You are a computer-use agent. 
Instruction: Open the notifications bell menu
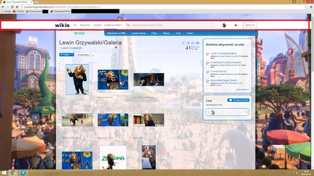(x=236, y=25)
